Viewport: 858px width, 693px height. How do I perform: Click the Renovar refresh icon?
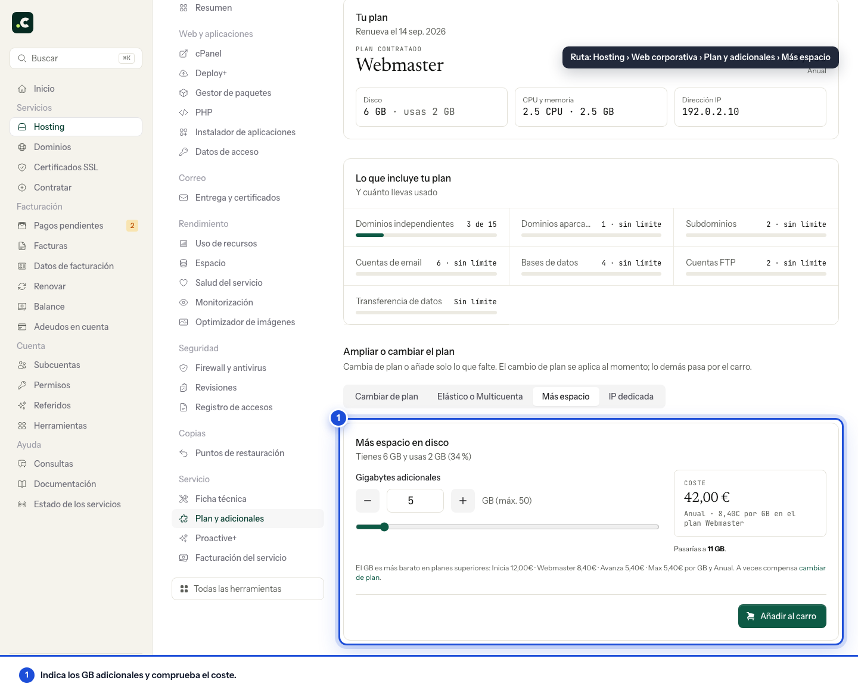(22, 286)
